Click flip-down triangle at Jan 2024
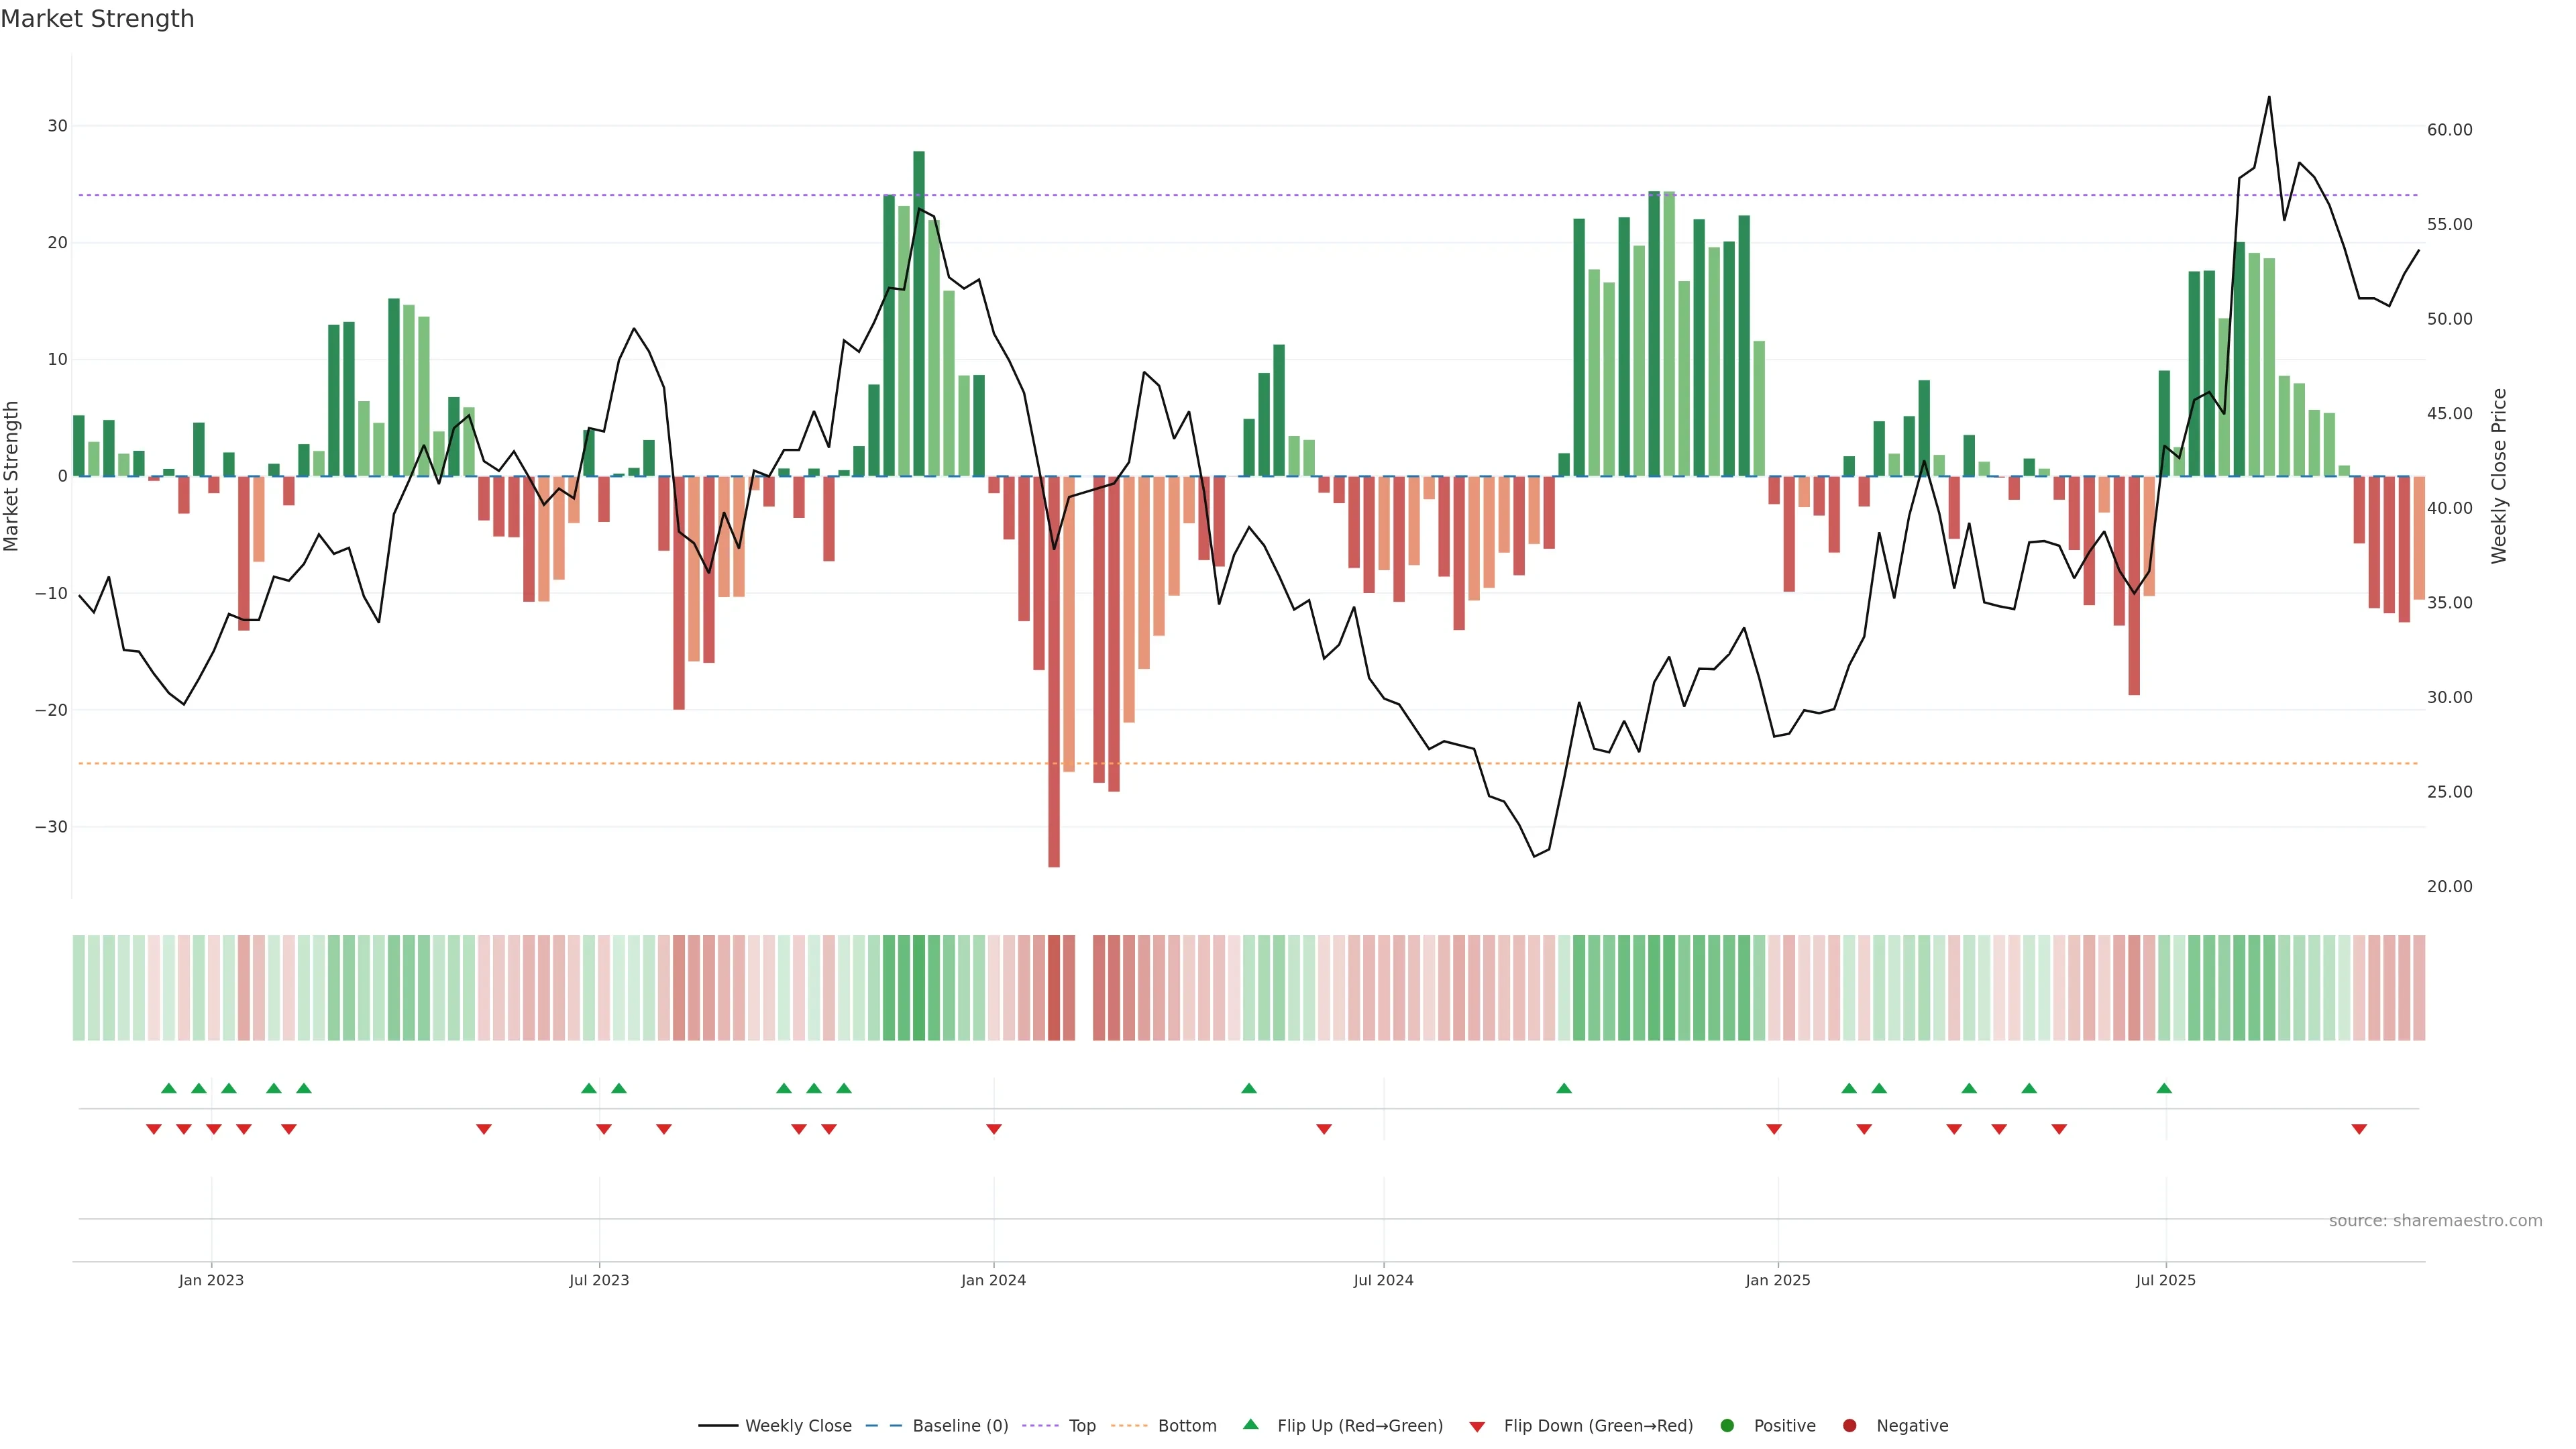Screen dimensions: 2576x1449 (993, 1129)
